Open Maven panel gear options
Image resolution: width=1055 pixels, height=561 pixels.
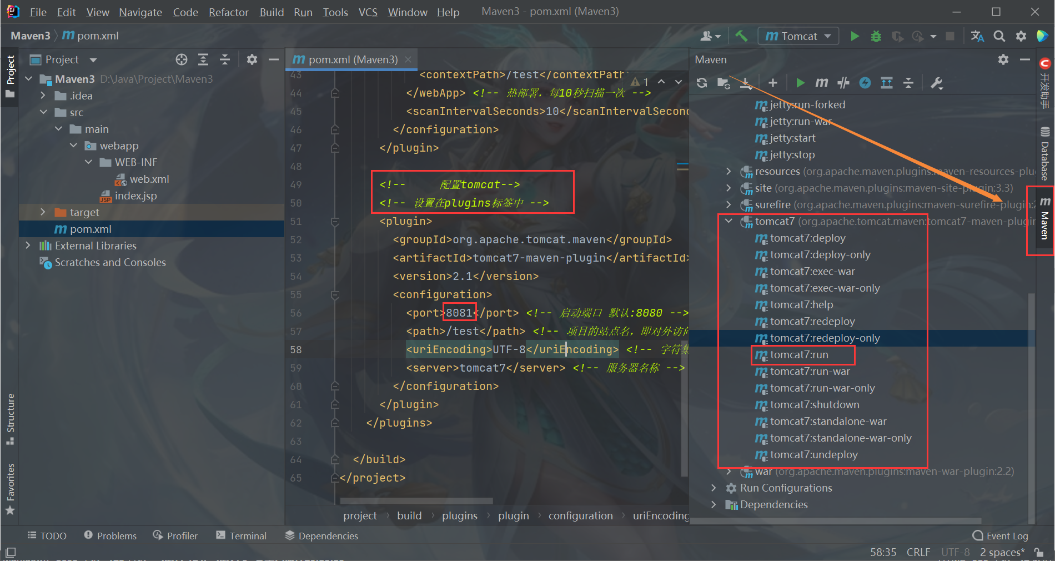coord(1003,59)
